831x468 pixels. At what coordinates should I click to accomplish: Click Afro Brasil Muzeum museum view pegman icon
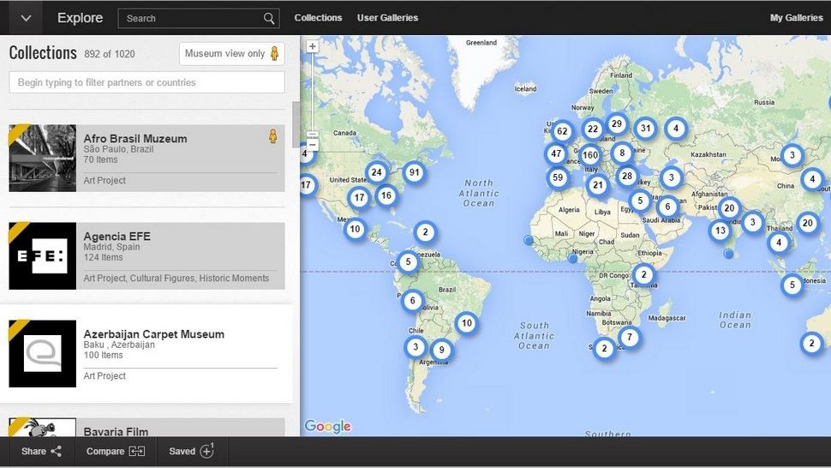(x=272, y=136)
